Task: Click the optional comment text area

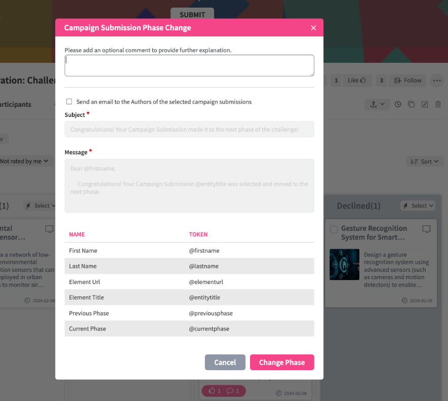Action: coord(189,65)
